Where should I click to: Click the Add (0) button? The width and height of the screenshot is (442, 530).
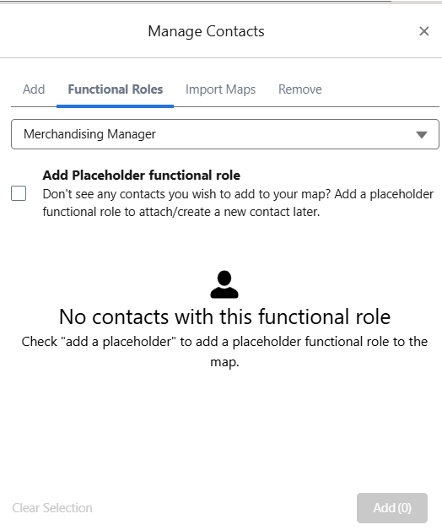[392, 508]
